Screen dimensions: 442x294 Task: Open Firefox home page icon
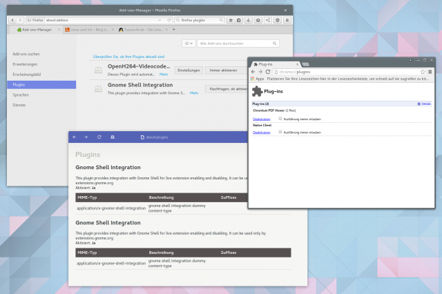click(x=256, y=21)
